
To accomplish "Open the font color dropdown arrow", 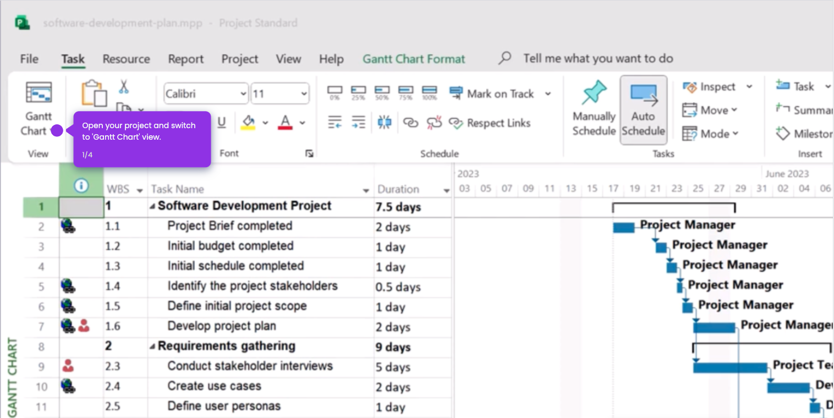I will click(302, 123).
